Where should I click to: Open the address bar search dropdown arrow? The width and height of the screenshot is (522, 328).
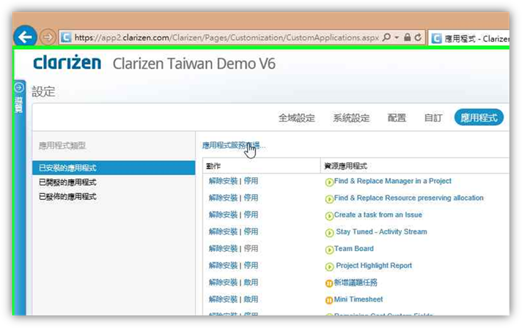click(x=397, y=37)
